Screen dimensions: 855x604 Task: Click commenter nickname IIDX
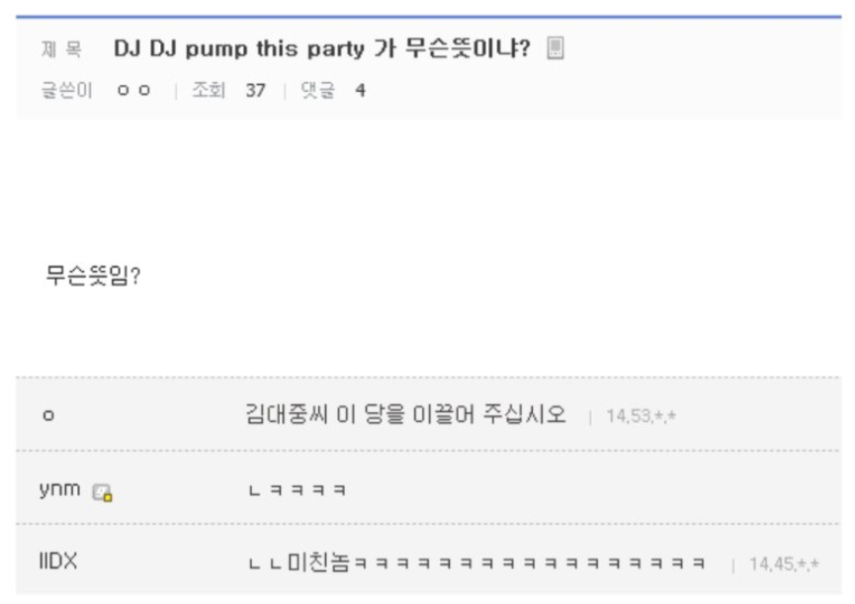57,561
